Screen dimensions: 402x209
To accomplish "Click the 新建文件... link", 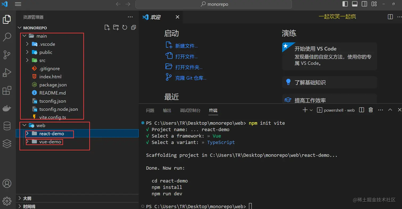I will coord(186,46).
